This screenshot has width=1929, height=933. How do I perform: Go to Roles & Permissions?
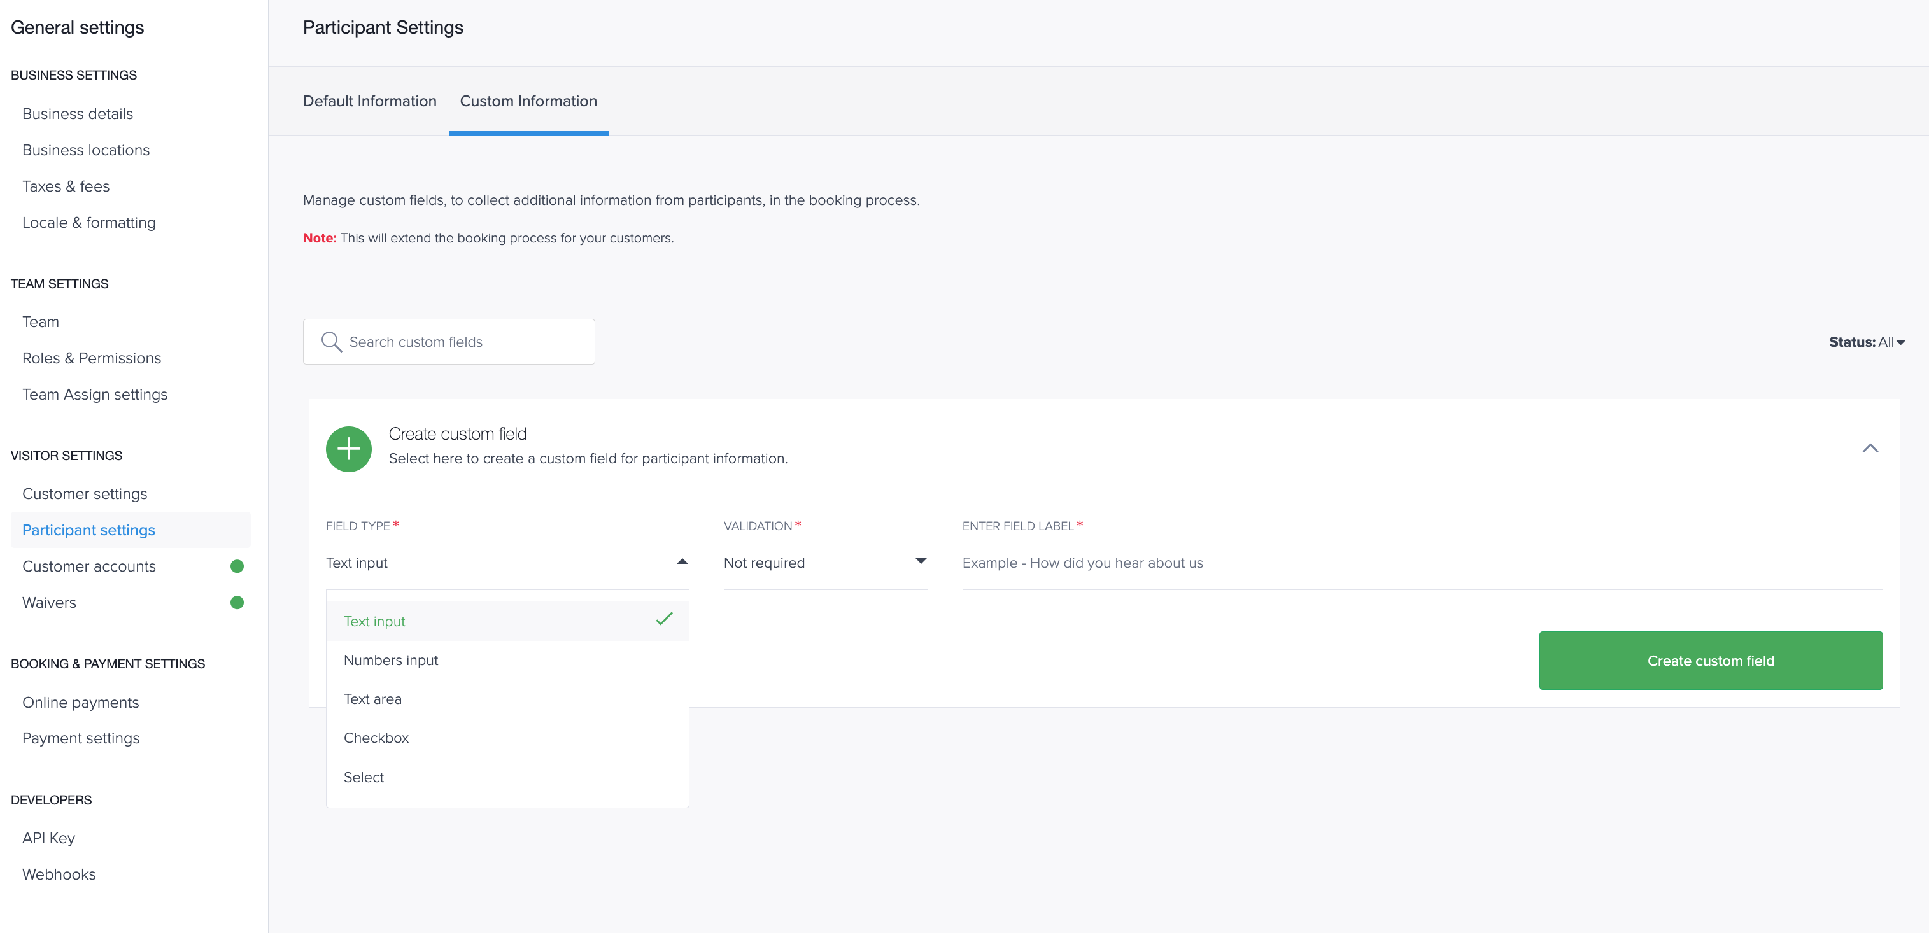pos(92,358)
